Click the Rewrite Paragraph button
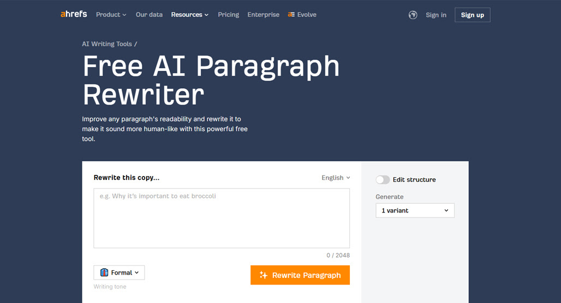Viewport: 561px width, 303px height. (x=300, y=275)
